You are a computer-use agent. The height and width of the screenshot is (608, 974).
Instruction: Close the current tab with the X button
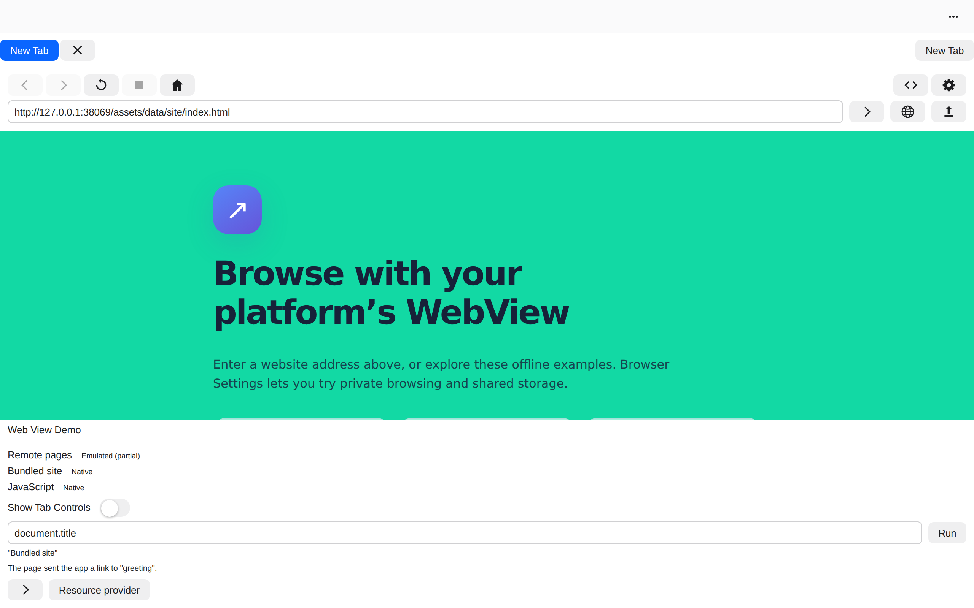(x=78, y=50)
